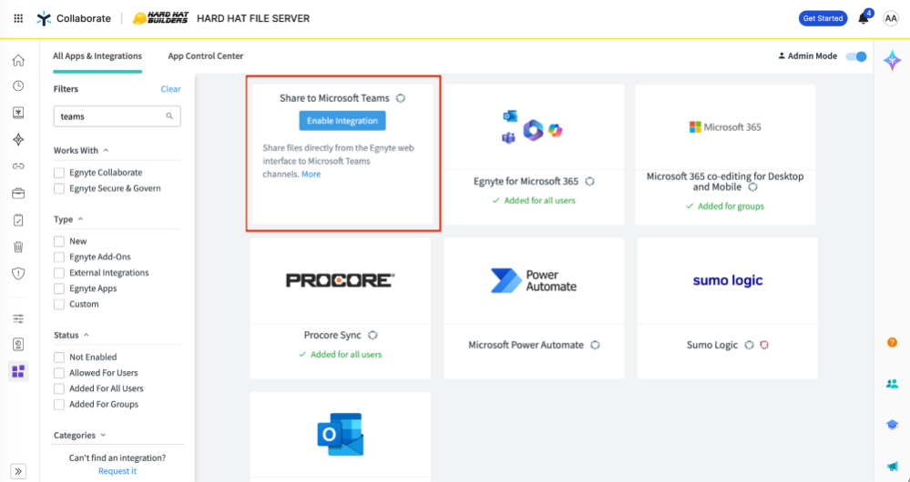
Task: Click the Hard Hat Builders logo
Action: (x=160, y=18)
